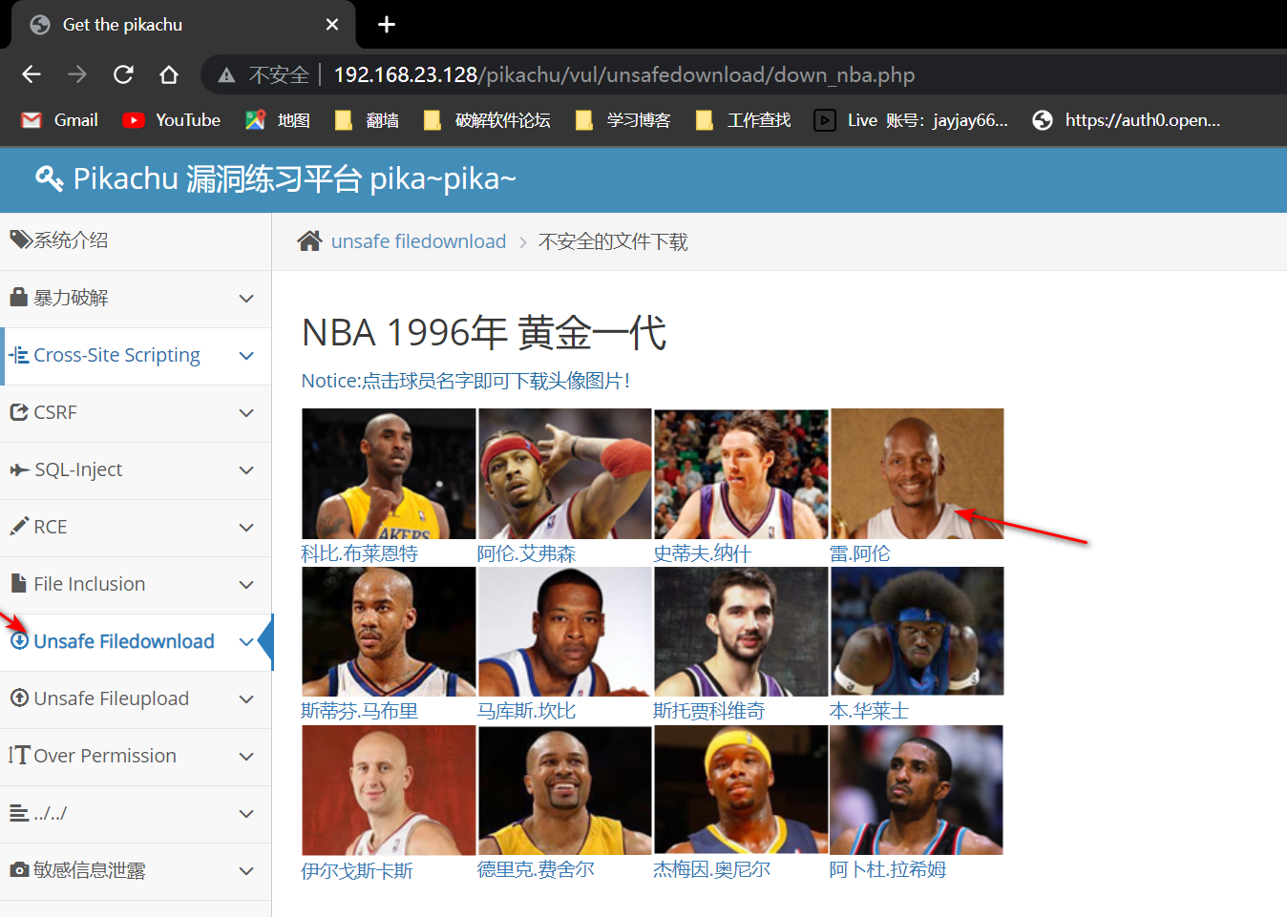Click the 本.华莱士 player photo
This screenshot has height=917, width=1287.
pos(917,632)
